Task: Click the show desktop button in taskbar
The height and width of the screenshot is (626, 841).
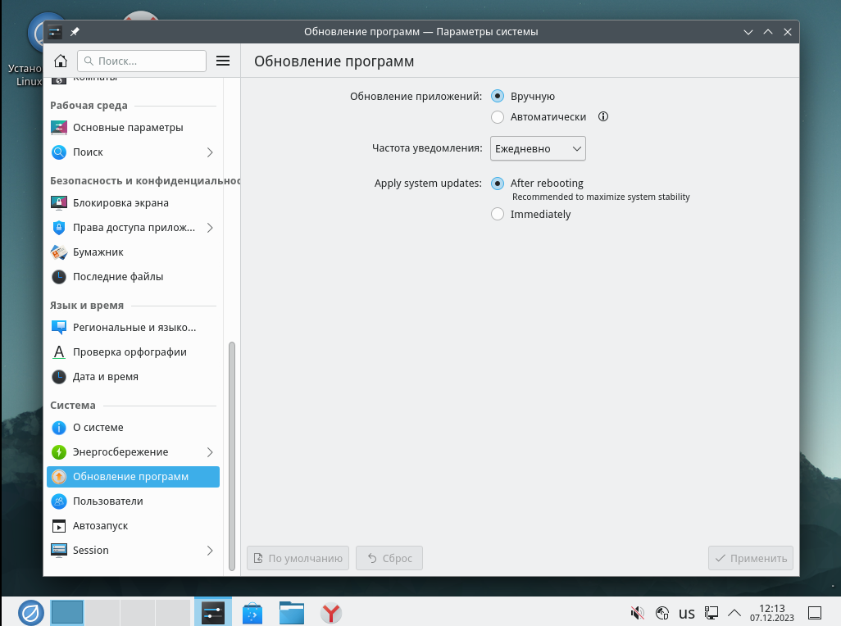Action: pyautogui.click(x=815, y=613)
